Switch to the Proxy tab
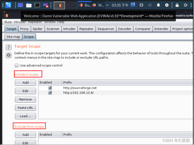194x145 pixels. (24, 29)
